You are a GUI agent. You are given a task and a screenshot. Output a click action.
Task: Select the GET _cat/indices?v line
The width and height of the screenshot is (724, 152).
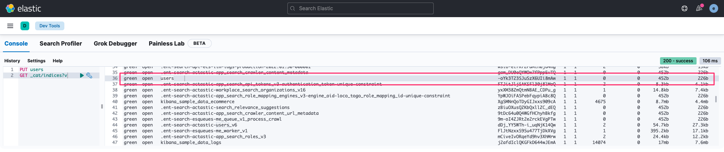pyautogui.click(x=44, y=75)
